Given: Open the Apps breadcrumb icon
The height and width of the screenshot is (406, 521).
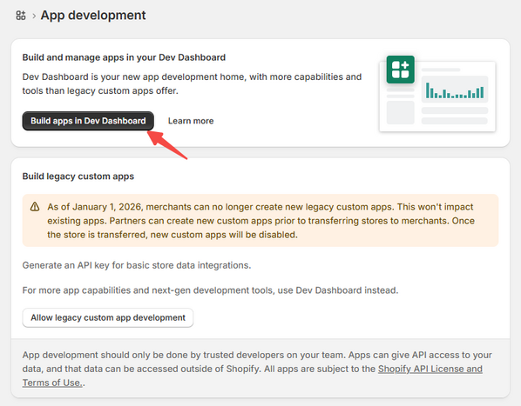Looking at the screenshot, I should tap(21, 16).
